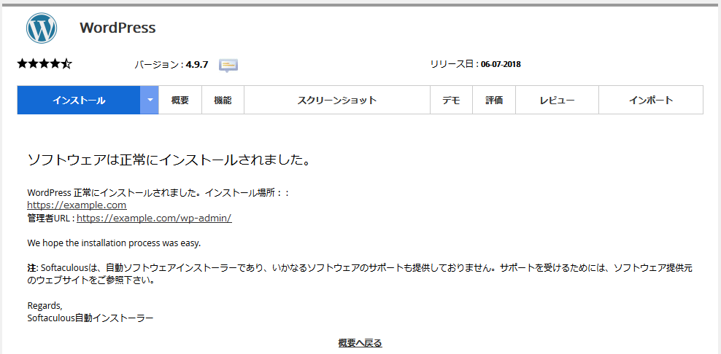Image resolution: width=721 pixels, height=354 pixels.
Task: Click the WordPress logo icon
Action: coord(42,28)
